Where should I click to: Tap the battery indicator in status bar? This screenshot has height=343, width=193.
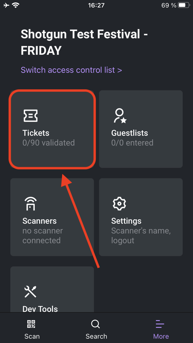184,5
